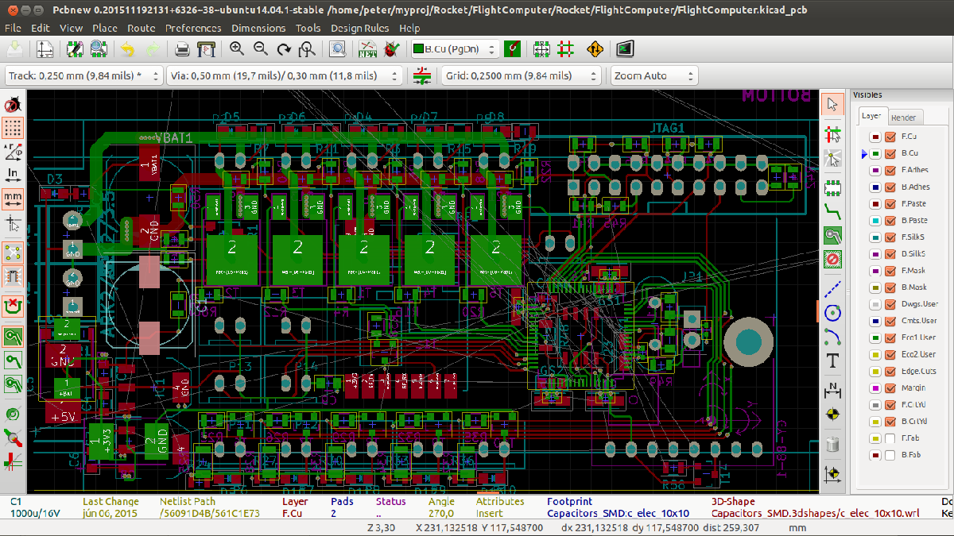Screen dimensions: 954x536
Task: Hide the Edge.Cuts layer
Action: pos(890,372)
